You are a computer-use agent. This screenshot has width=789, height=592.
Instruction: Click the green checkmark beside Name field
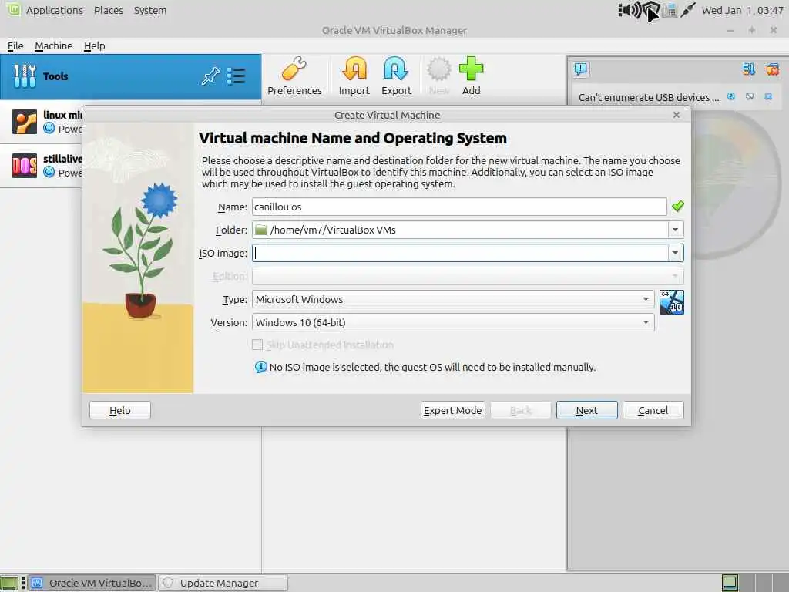678,206
